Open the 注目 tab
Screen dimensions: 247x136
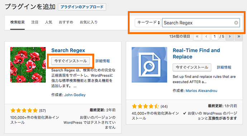(x=35, y=22)
